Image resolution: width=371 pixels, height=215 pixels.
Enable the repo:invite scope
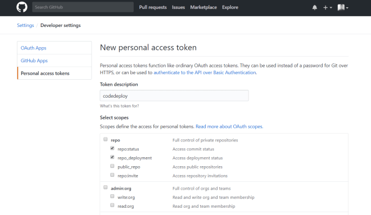coord(112,175)
